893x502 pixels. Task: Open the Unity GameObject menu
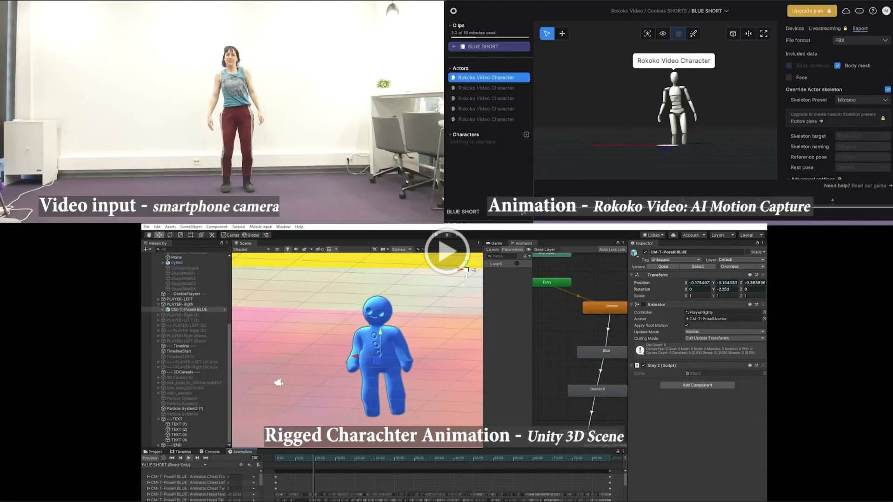pos(191,227)
